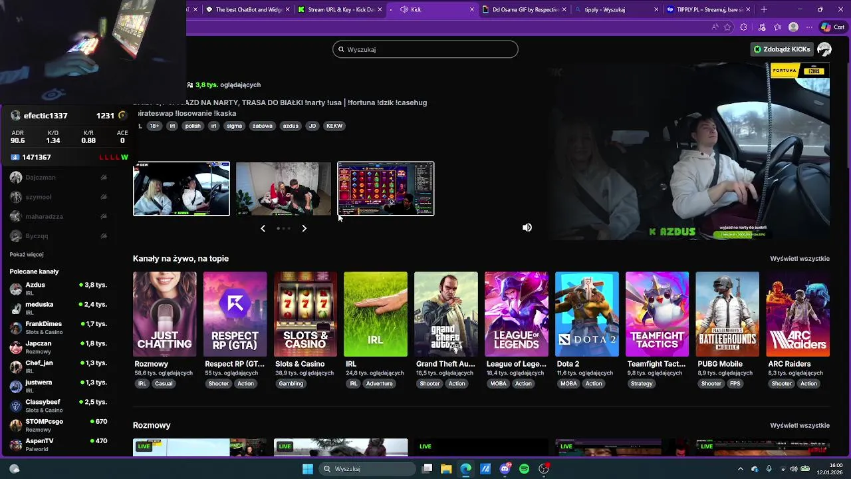This screenshot has height=479, width=851.
Task: Open the Just Chatting category card
Action: [x=164, y=314]
